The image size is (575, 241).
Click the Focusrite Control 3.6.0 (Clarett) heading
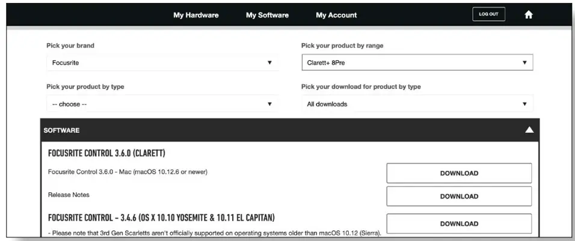pyautogui.click(x=106, y=153)
